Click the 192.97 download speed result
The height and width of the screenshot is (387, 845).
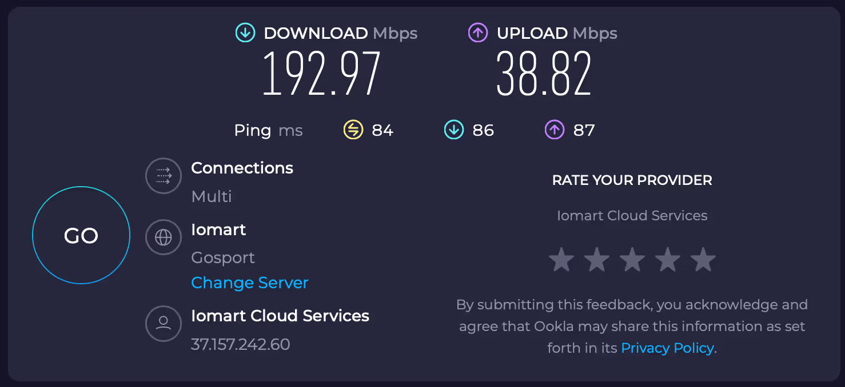tap(321, 74)
